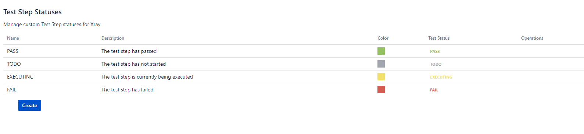Select the red FAIL color swatch

click(x=381, y=90)
